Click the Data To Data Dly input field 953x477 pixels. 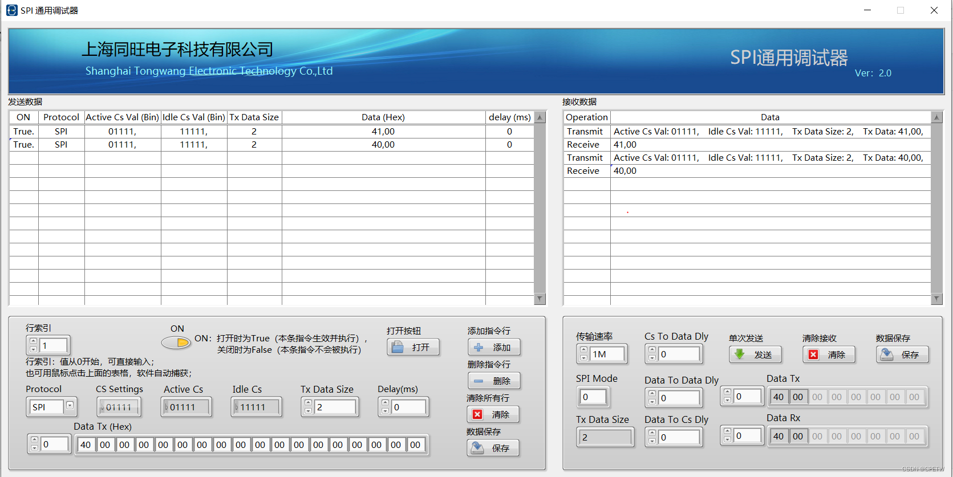pyautogui.click(x=679, y=398)
